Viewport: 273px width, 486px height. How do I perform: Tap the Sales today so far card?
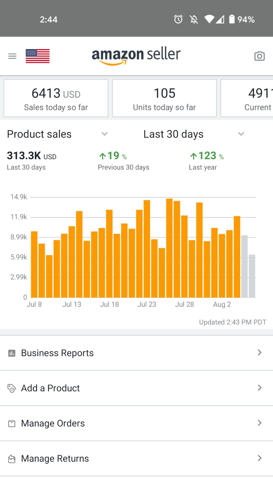[56, 98]
